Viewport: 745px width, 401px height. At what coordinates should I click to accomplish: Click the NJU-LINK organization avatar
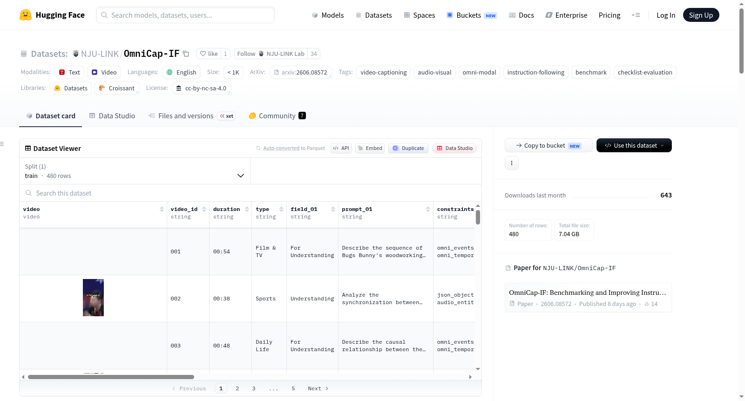[76, 54]
